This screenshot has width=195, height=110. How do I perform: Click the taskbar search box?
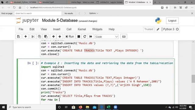(x=31, y=107)
